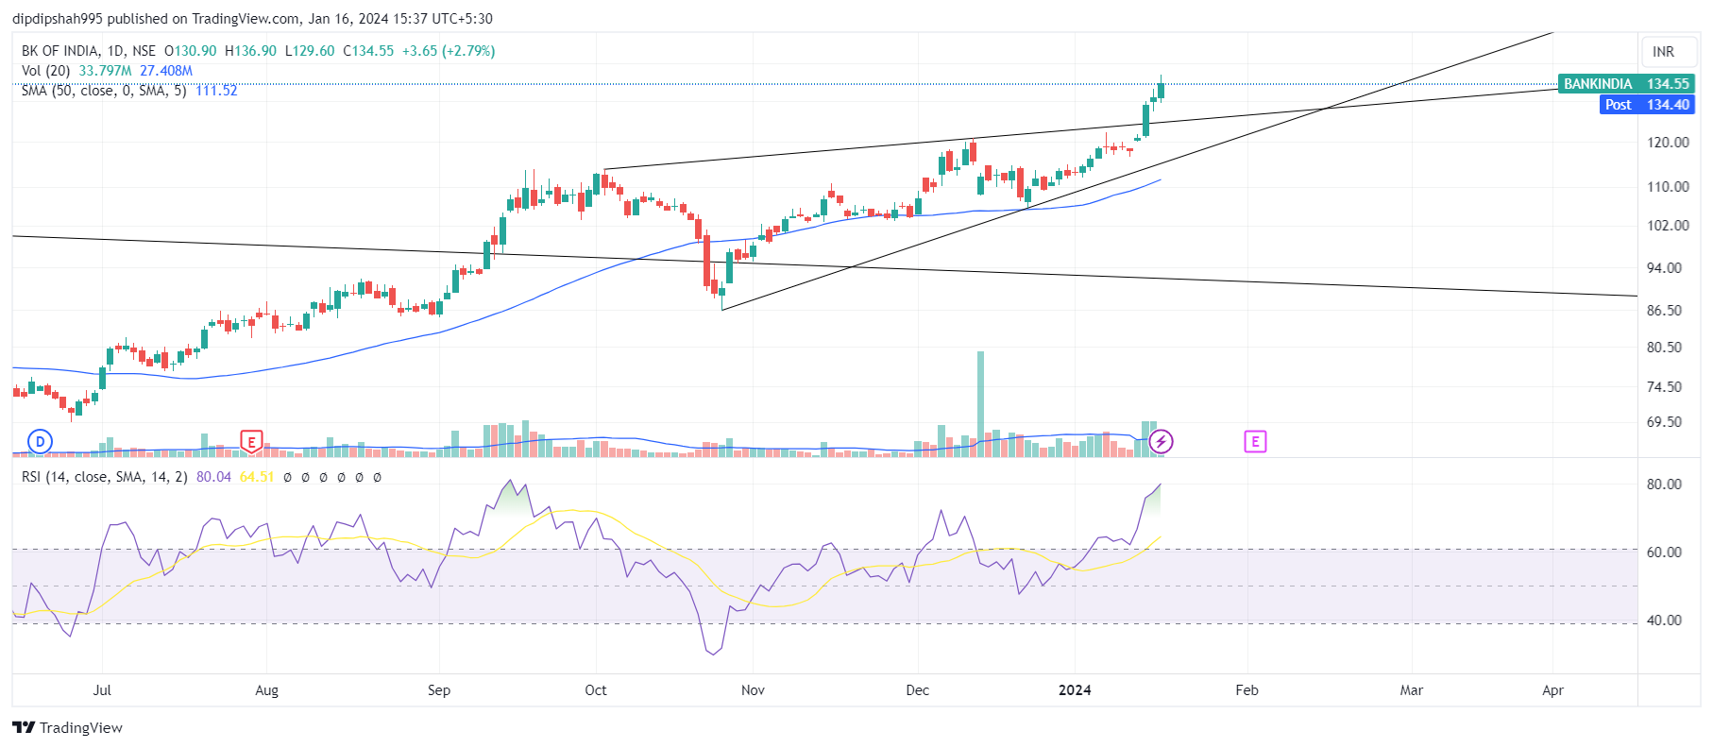Viewport: 1713px width, 748px height.
Task: Click the Feb label on the time axis
Action: tap(1247, 690)
